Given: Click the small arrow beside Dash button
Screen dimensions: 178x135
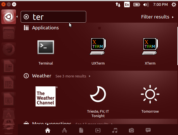Looking at the screenshot, I should pos(17,17).
